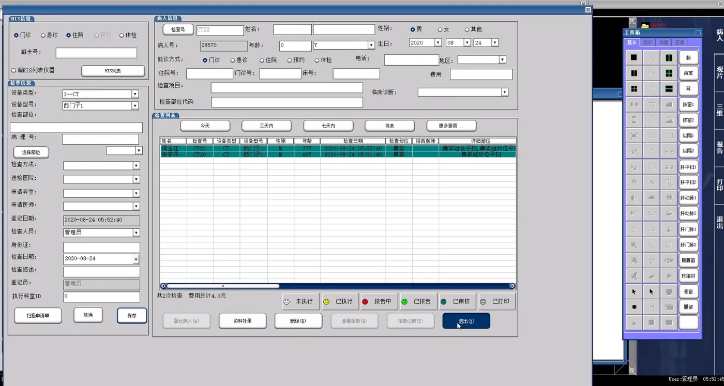Screen dimensions: 724x386
Task: Open the 打印 side menu item
Action: pos(719,185)
